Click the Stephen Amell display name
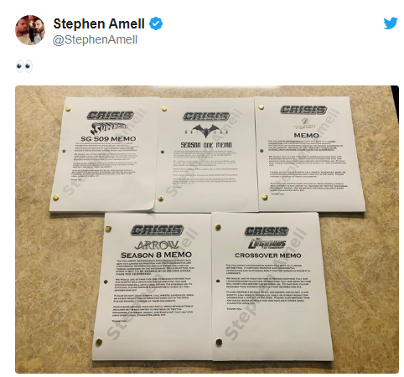Image resolution: width=404 pixels, height=377 pixels. coord(99,23)
